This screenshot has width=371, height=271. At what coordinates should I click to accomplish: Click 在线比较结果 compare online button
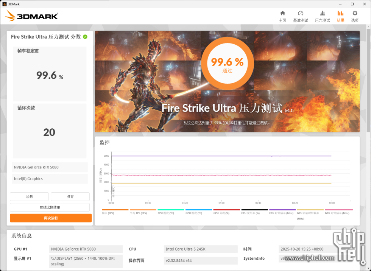(x=50, y=207)
